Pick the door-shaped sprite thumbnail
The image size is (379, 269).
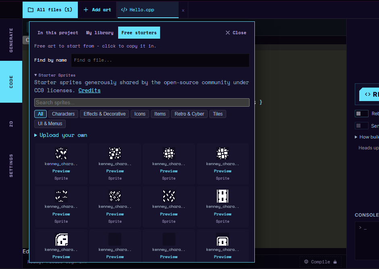(x=223, y=196)
